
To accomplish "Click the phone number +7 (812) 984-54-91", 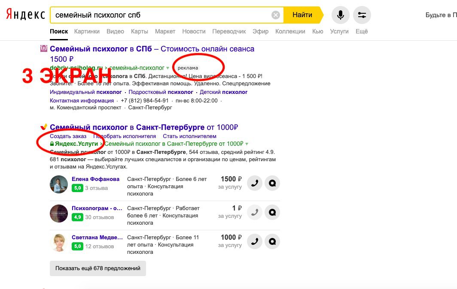I will click(x=145, y=100).
